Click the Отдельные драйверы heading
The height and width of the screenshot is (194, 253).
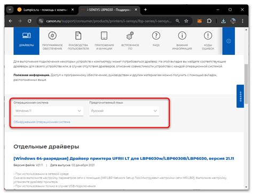46,147
